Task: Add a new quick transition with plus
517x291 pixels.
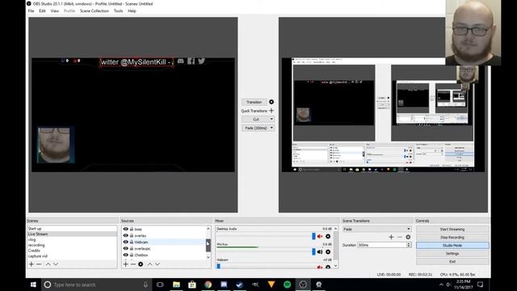Action: click(271, 111)
